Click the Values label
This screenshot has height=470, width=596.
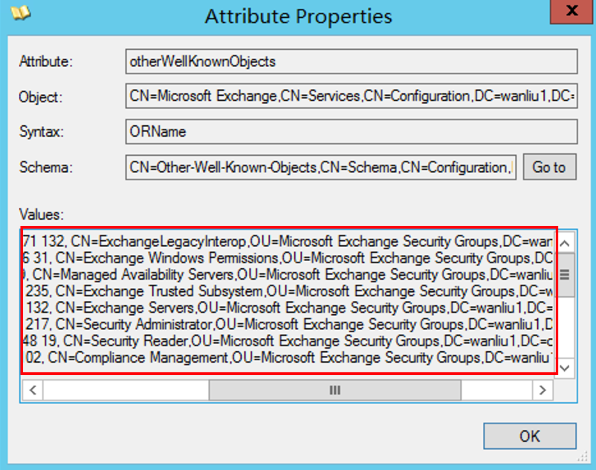[42, 215]
